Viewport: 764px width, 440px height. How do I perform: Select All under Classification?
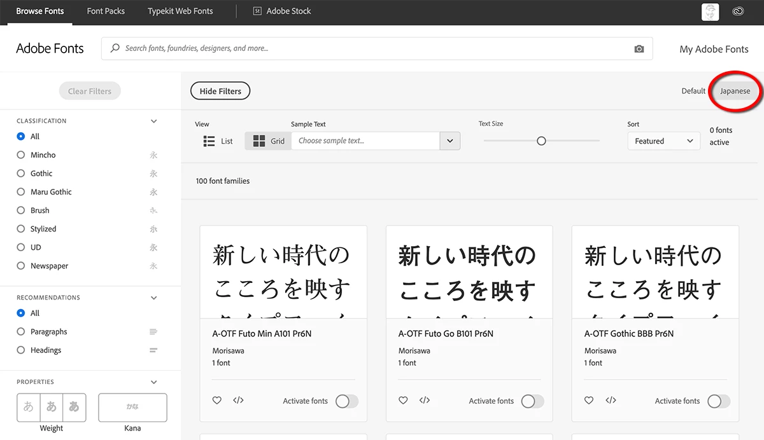coord(21,137)
